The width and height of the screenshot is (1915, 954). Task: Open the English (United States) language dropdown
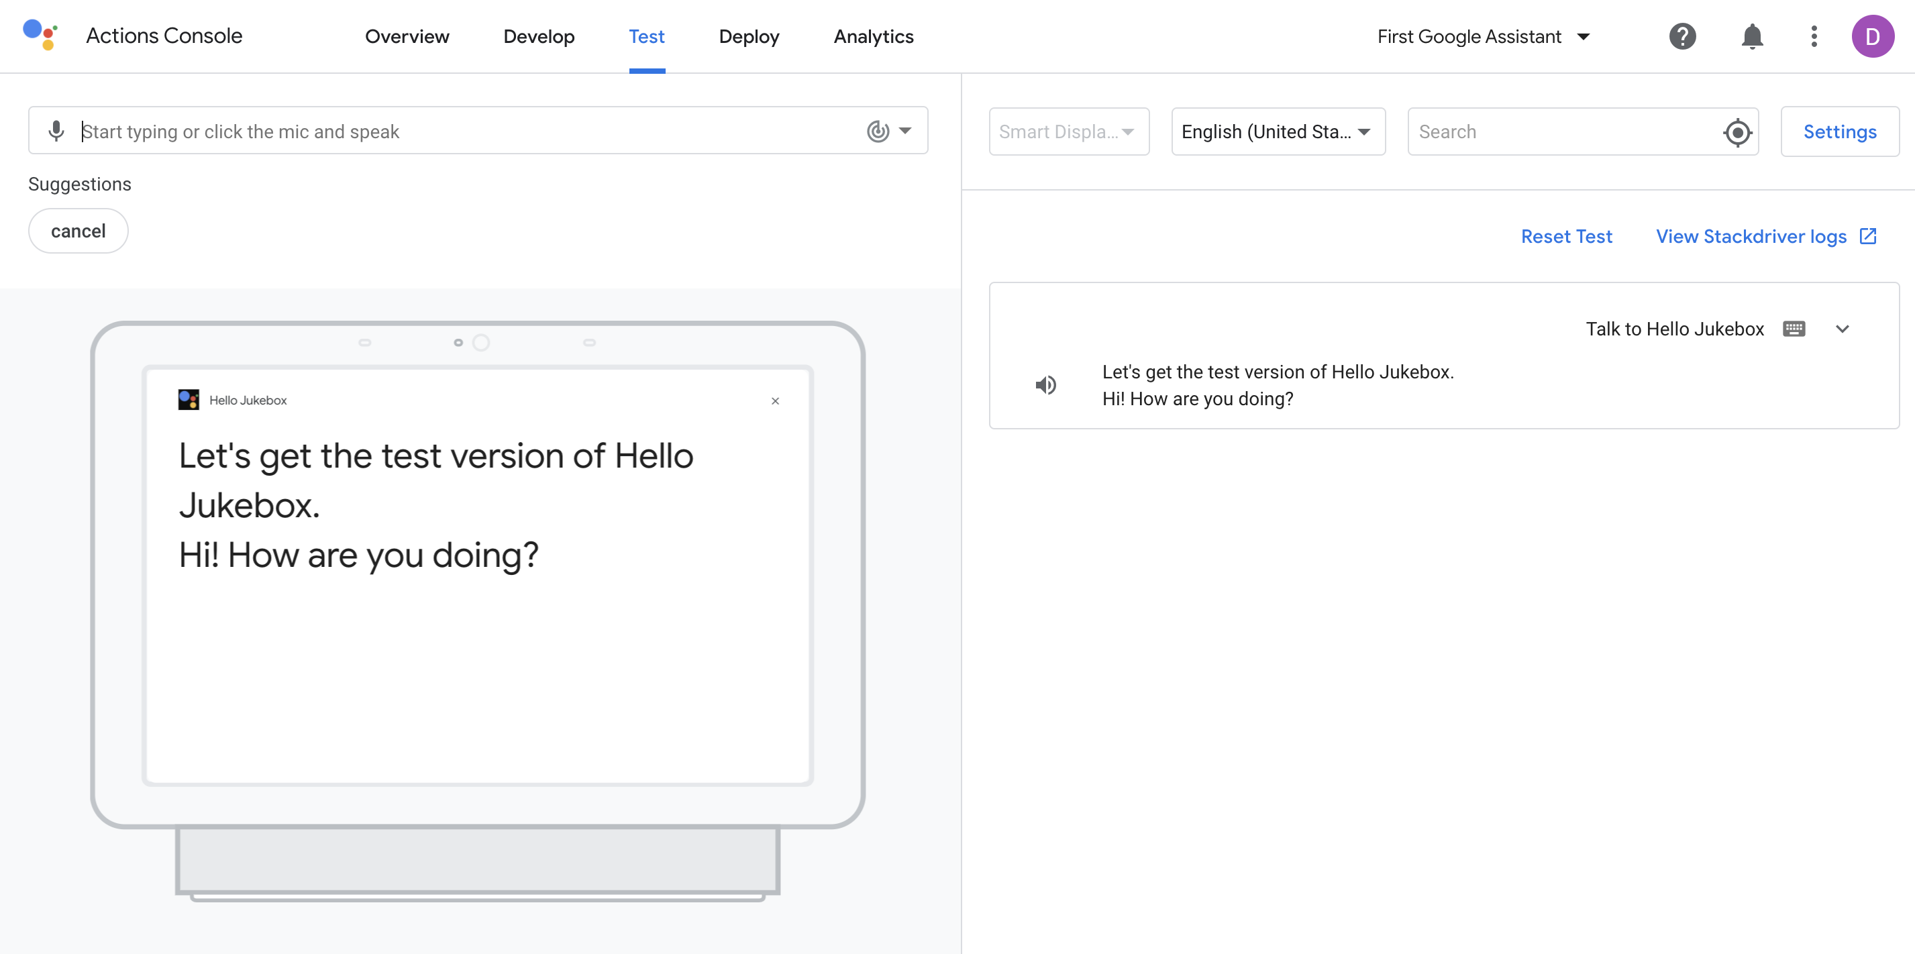click(1278, 131)
